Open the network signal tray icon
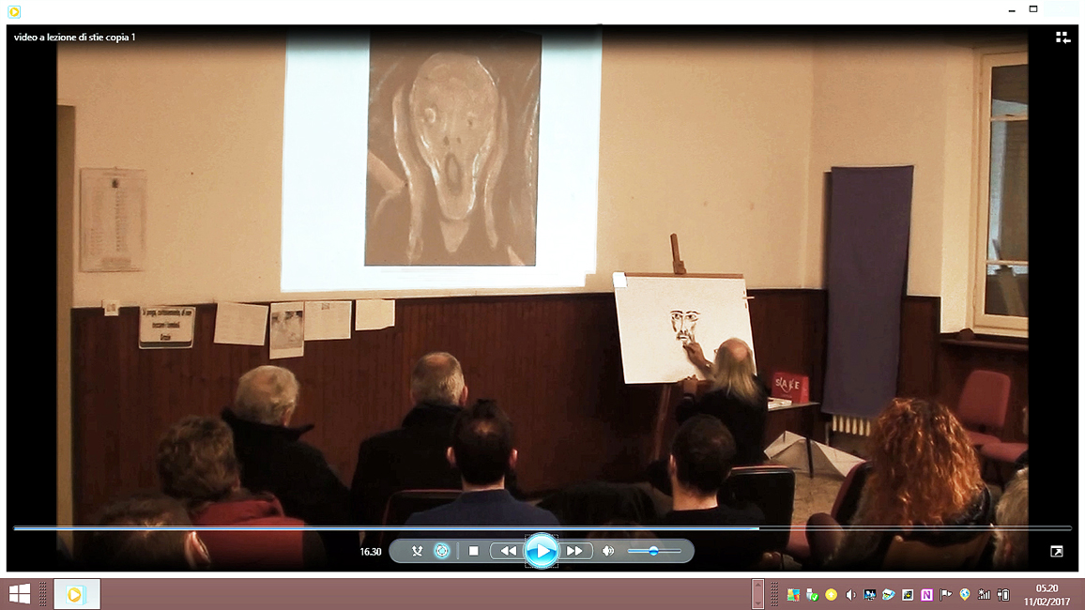The height and width of the screenshot is (610, 1085). (984, 595)
